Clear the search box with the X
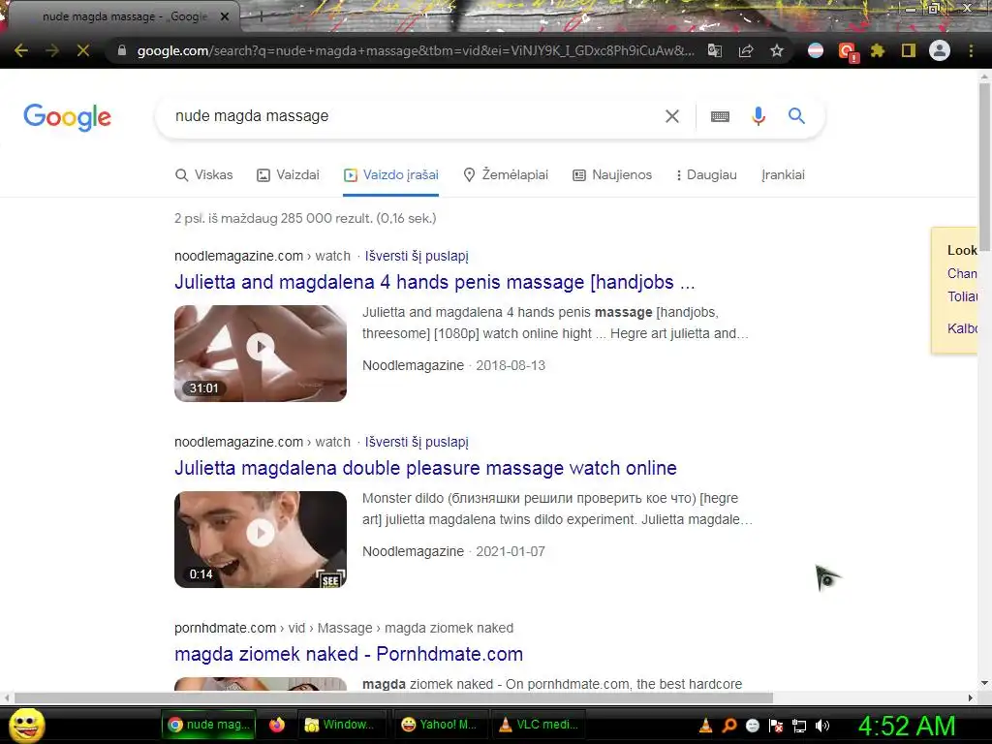 pos(672,116)
